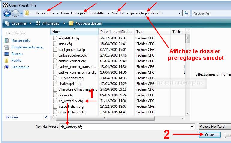Click the Documents icon in favorites
Screen dimensions: 231x143
tap(7, 41)
